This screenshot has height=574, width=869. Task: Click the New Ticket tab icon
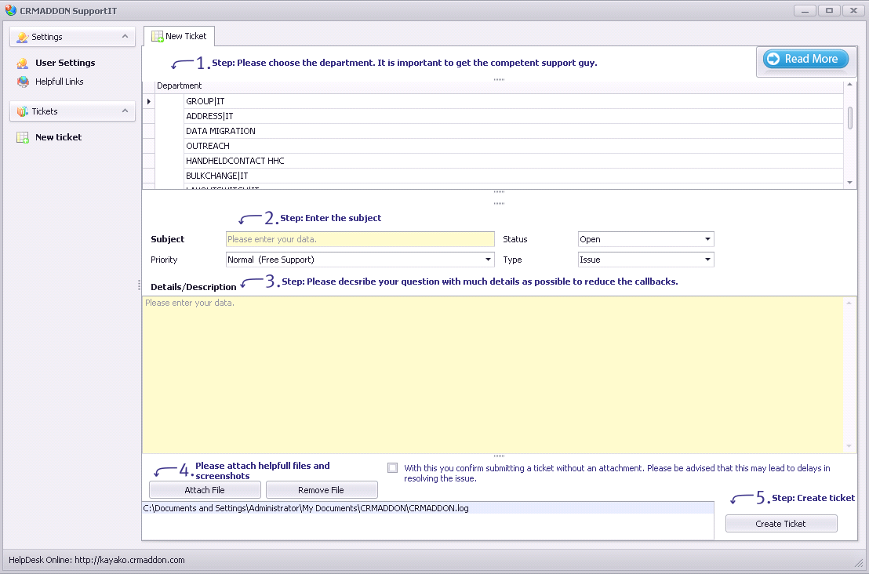click(x=158, y=37)
